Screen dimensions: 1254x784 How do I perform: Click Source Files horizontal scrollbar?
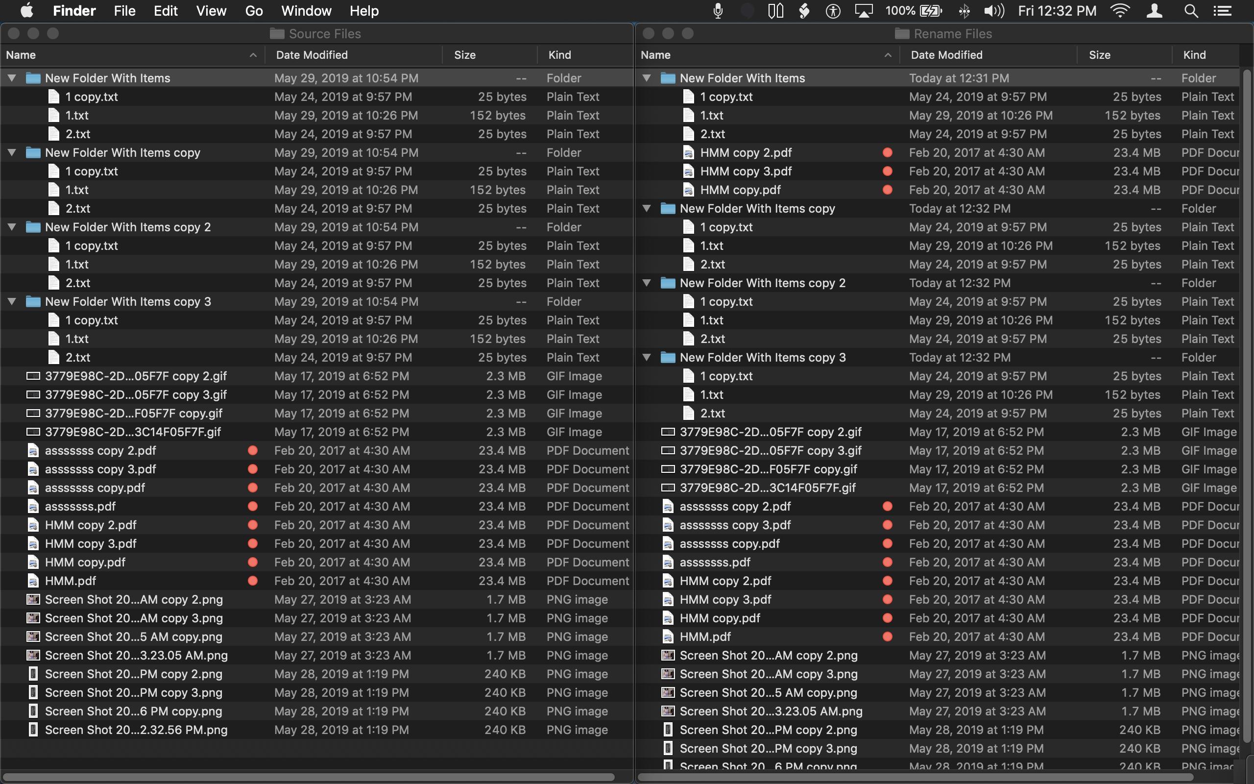coord(310,777)
